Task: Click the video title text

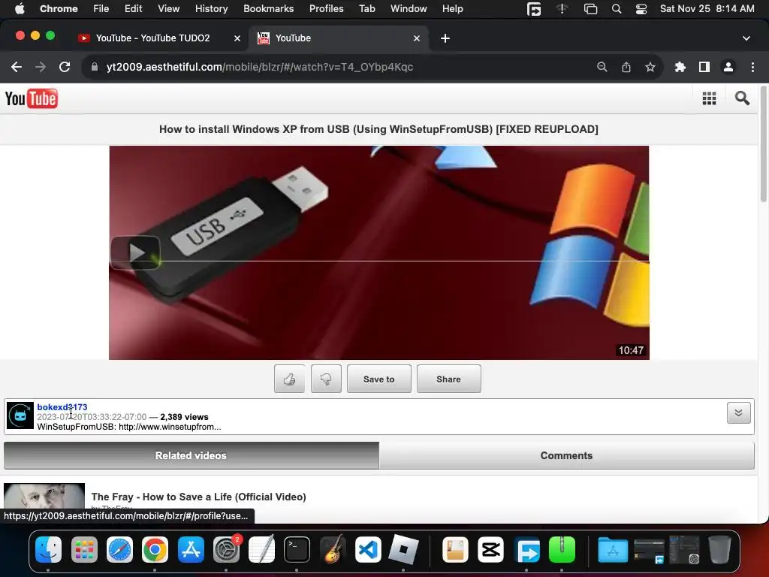Action: coord(378,129)
